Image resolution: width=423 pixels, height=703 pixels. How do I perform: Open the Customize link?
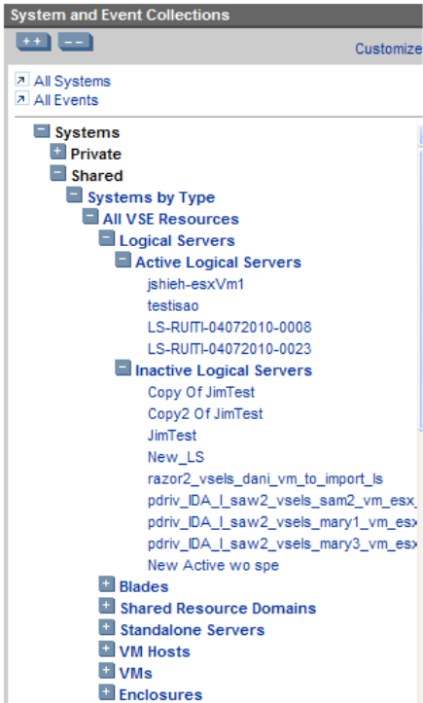click(x=388, y=49)
